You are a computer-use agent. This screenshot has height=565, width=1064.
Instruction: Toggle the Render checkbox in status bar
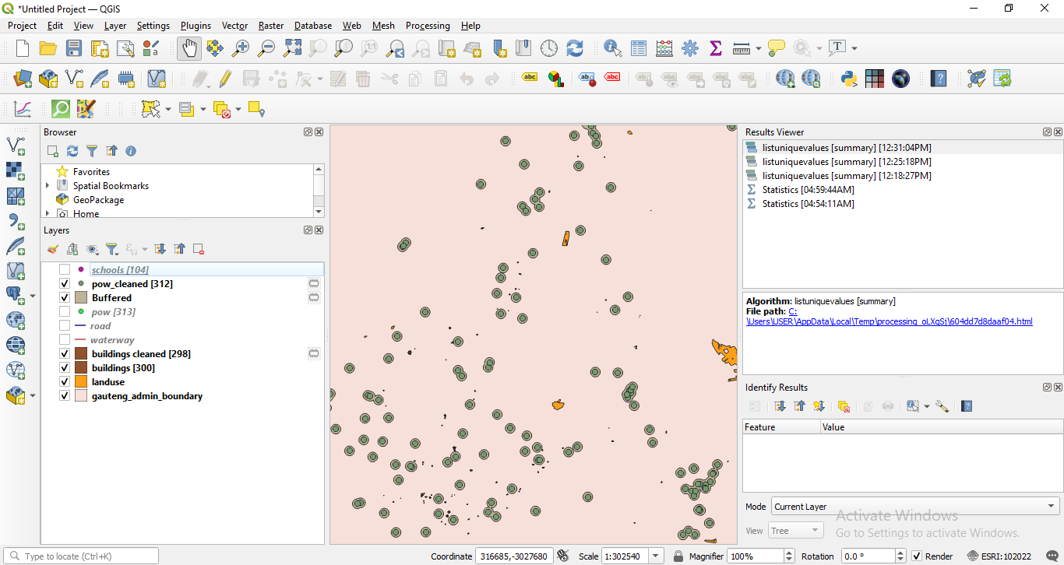[918, 556]
